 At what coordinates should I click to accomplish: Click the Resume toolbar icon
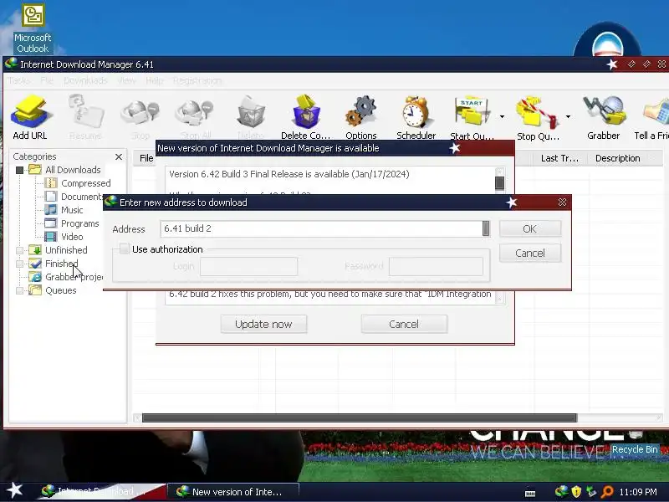tap(85, 117)
